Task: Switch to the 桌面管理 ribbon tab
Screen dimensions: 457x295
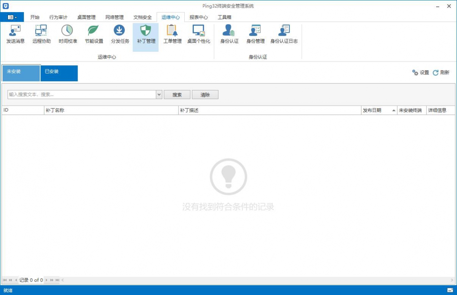Action: 86,17
